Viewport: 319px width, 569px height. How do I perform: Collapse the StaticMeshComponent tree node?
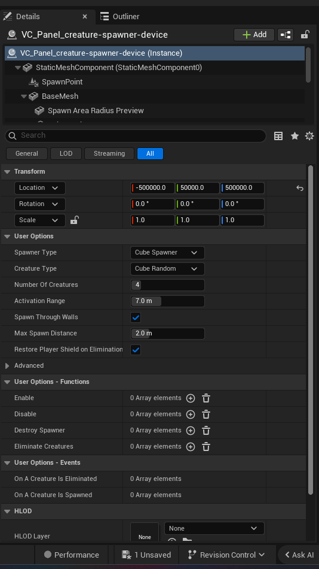coord(18,68)
